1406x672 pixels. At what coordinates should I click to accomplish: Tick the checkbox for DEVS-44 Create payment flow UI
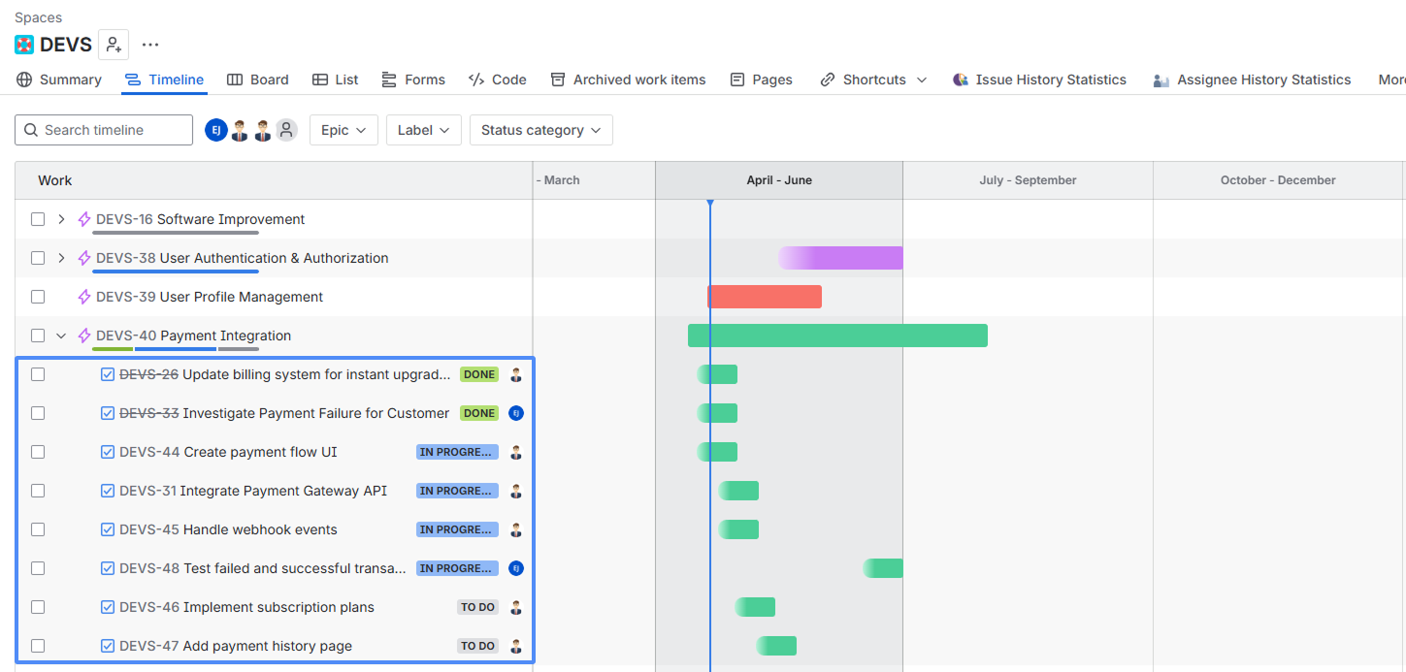(38, 452)
